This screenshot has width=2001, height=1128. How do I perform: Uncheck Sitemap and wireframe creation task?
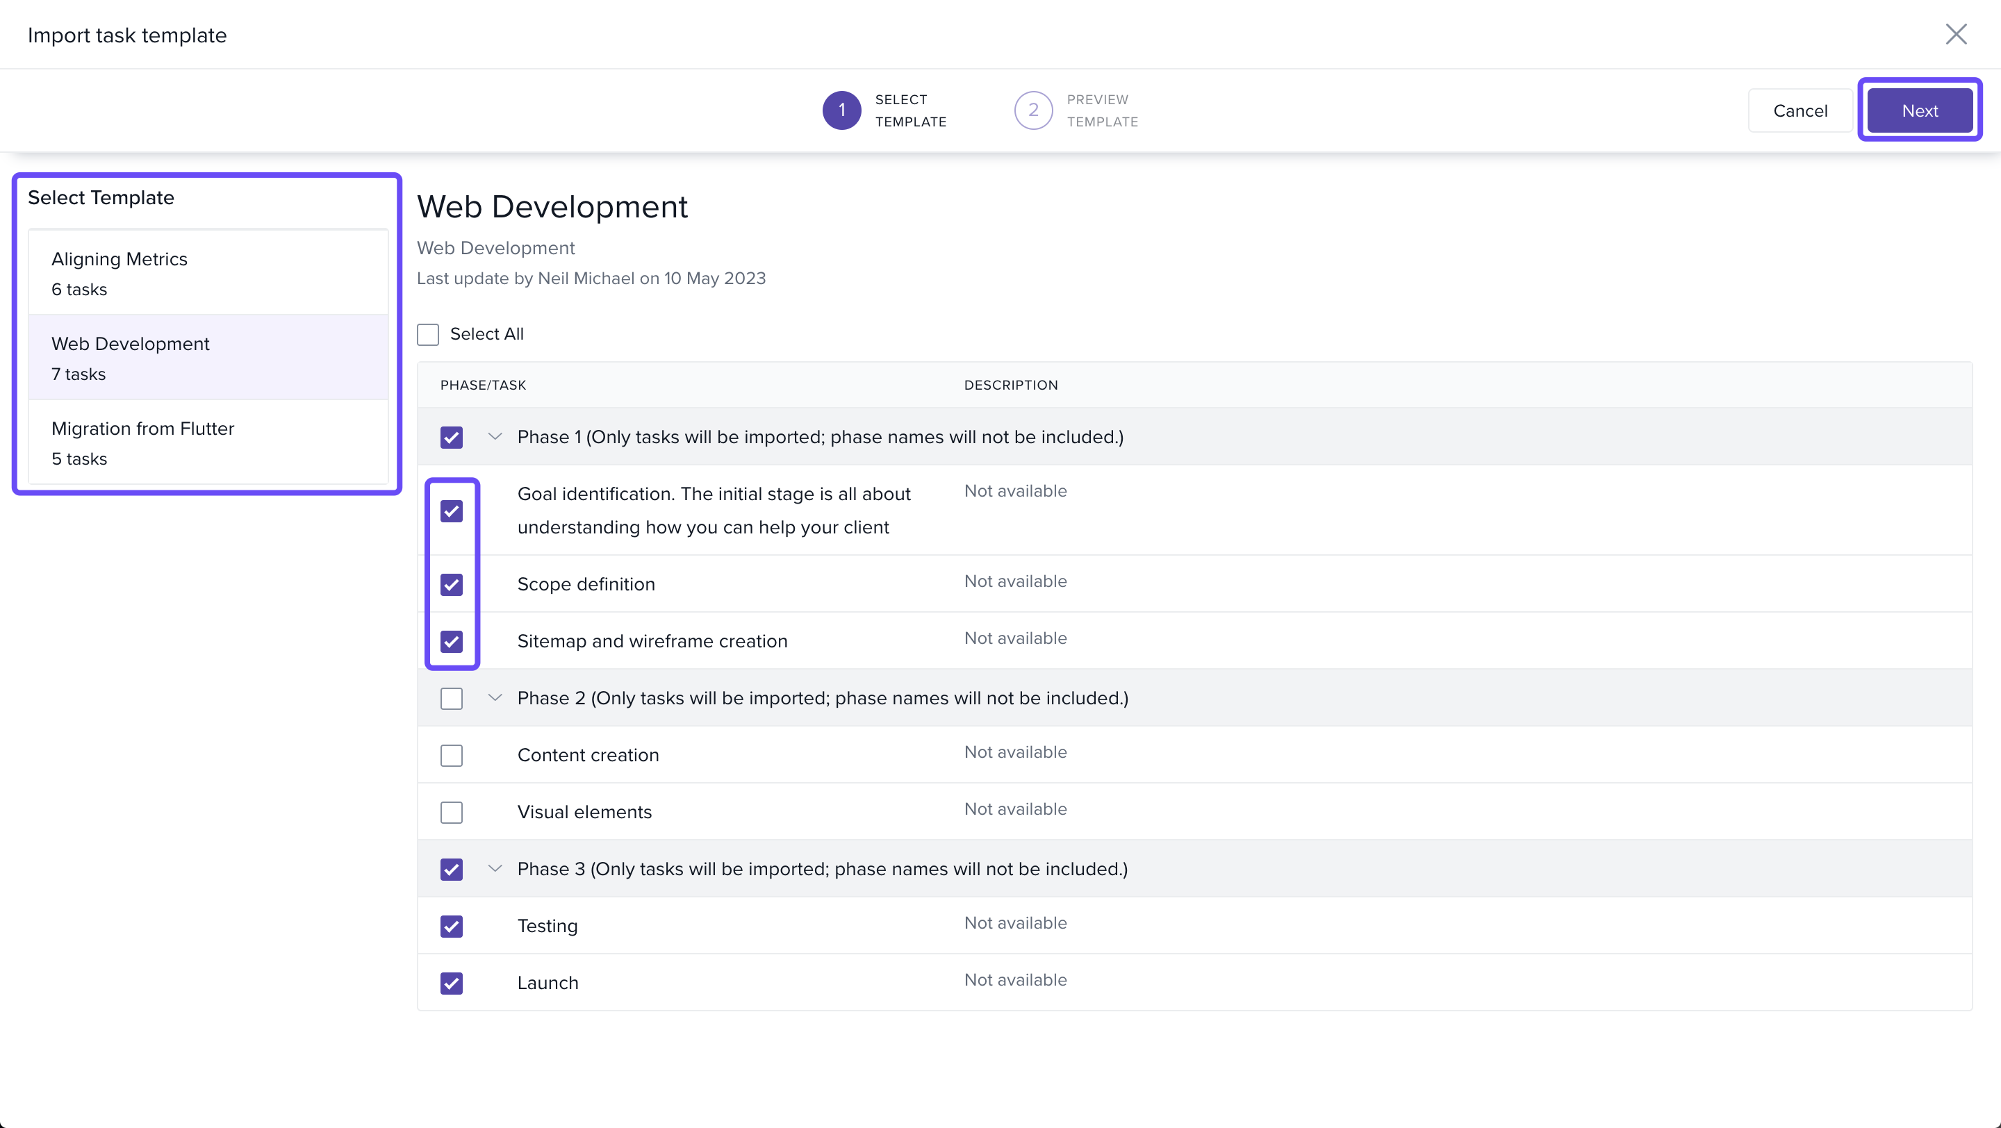452,641
